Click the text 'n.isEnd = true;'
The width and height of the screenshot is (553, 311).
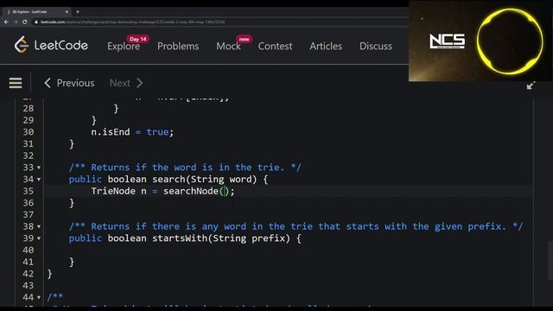point(132,132)
